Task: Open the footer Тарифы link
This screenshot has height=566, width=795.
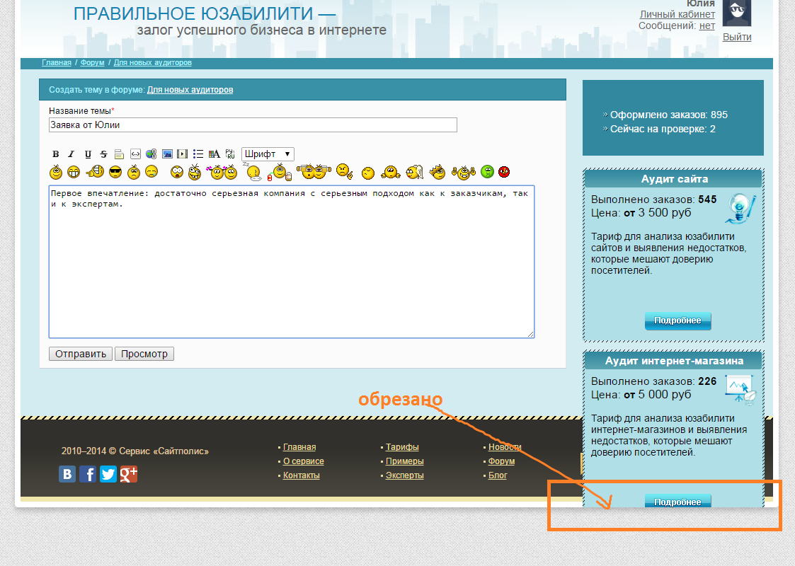Action: (402, 447)
